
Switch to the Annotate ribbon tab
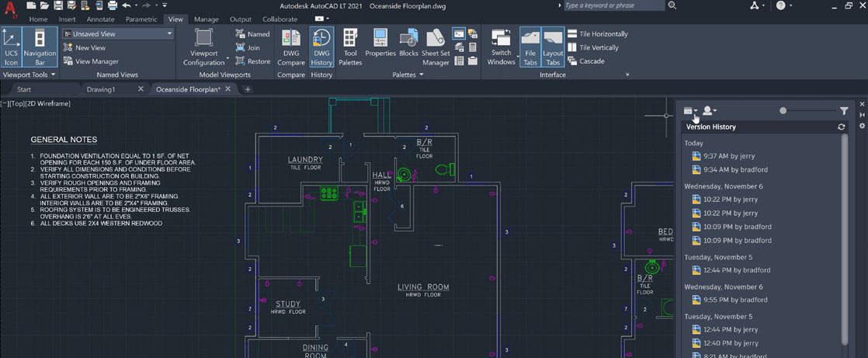101,19
